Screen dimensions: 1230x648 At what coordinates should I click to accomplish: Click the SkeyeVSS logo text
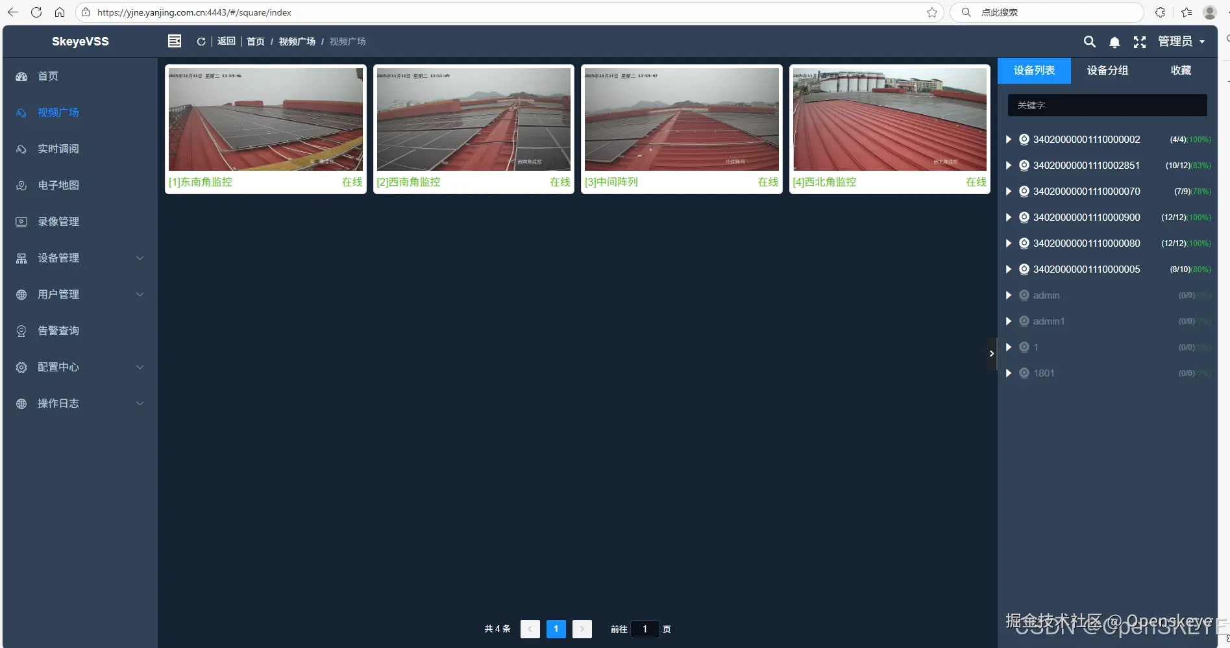[x=80, y=42]
